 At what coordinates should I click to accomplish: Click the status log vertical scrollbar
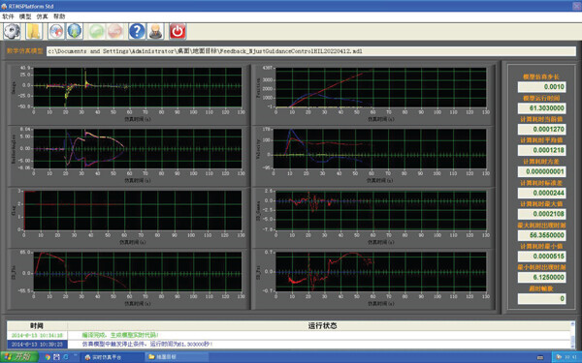(x=572, y=335)
